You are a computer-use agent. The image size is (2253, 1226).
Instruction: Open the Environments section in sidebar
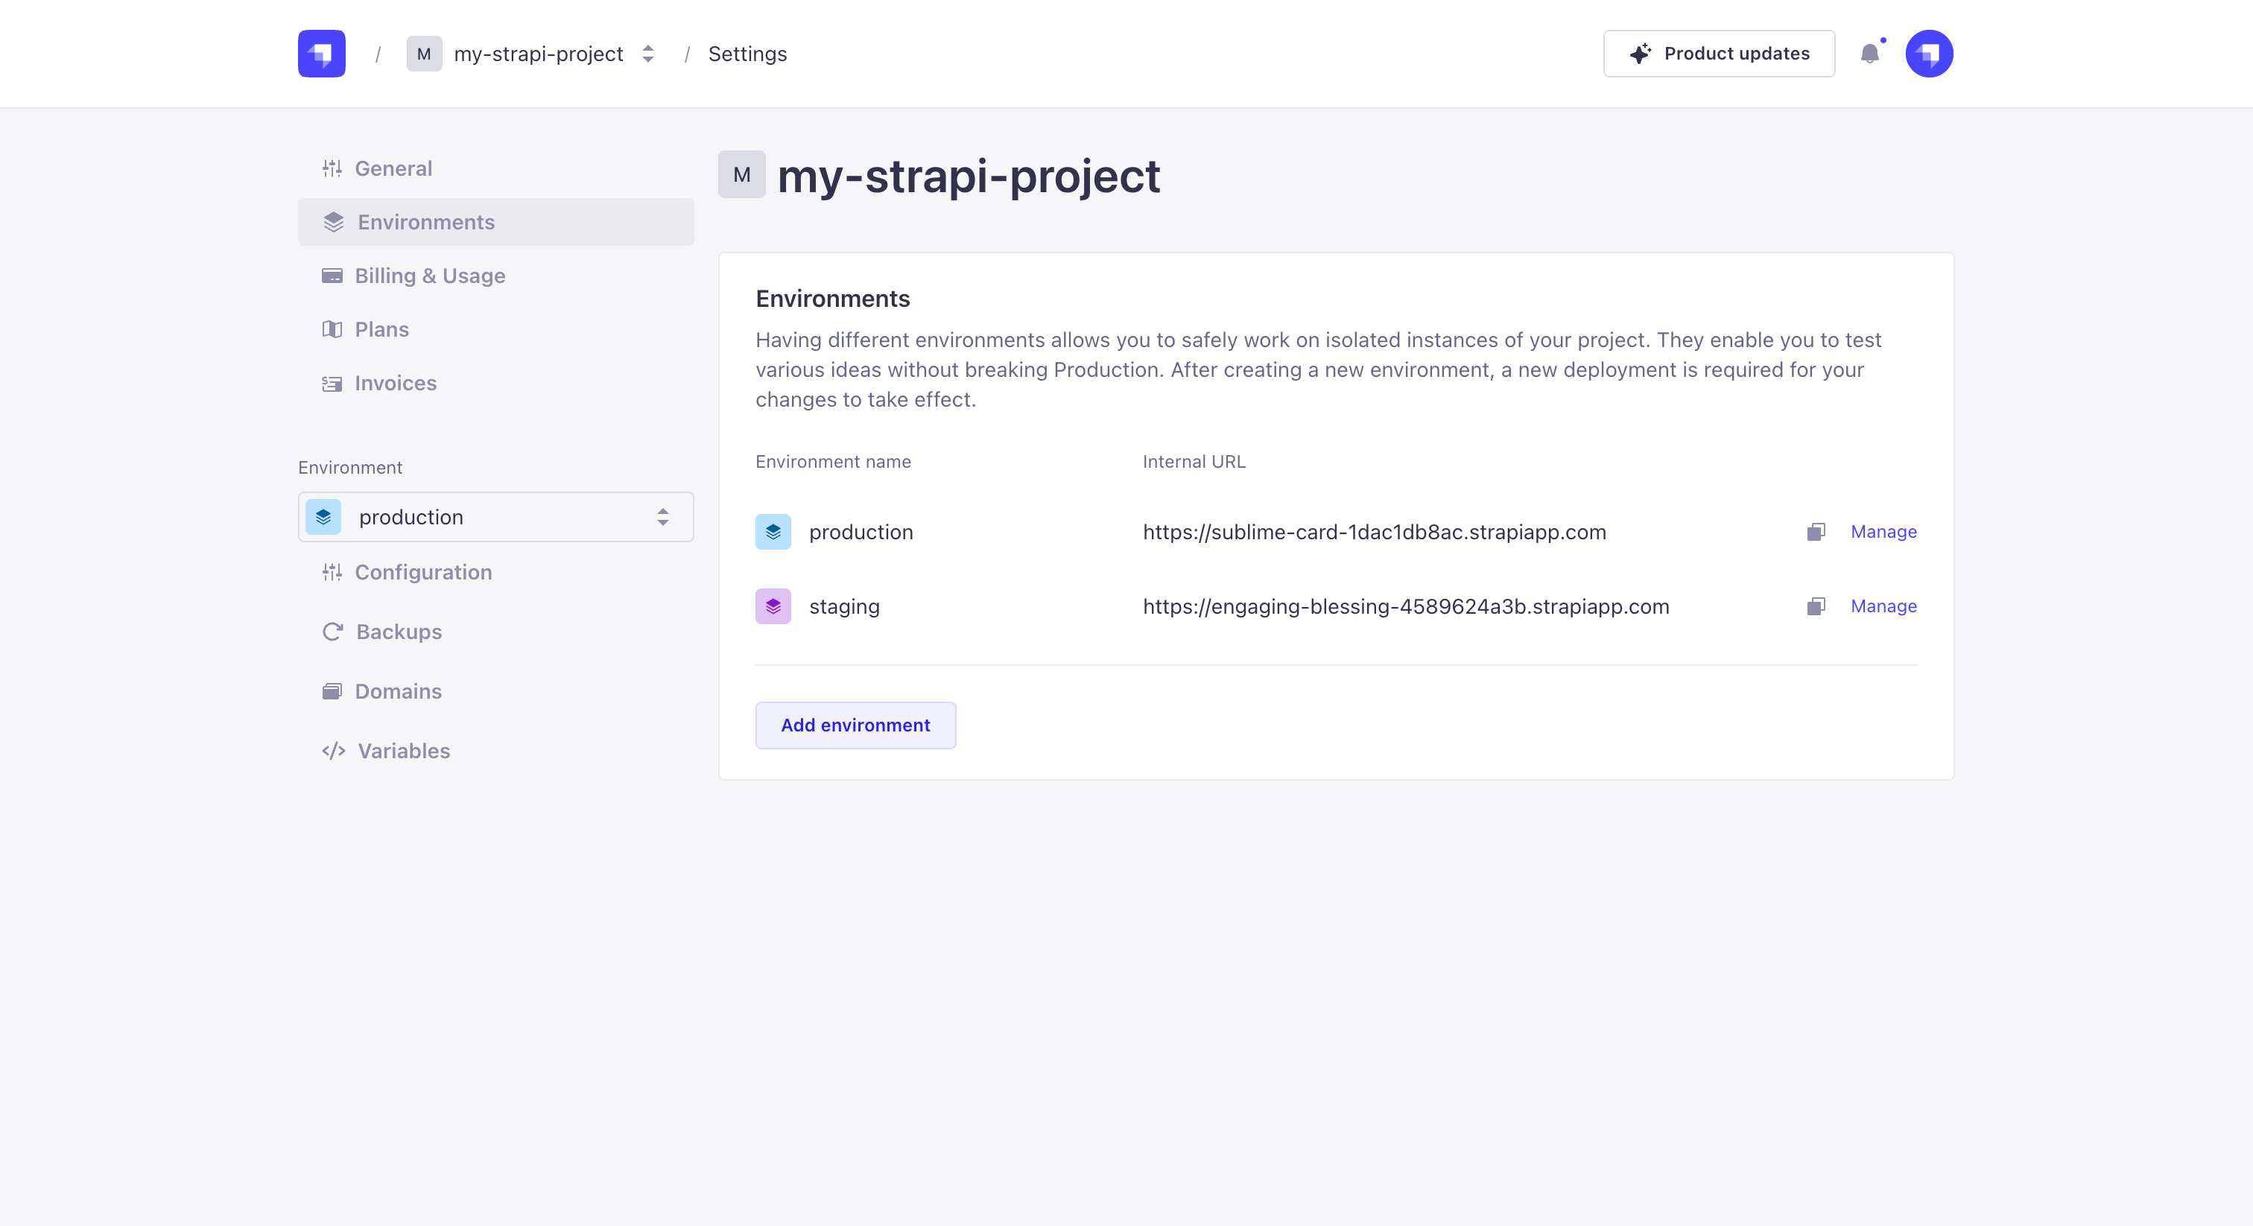coord(426,222)
